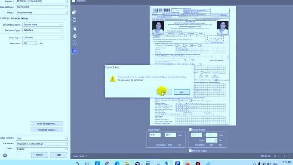Open Windows search from the taskbar
293x165 pixels.
coord(77,163)
